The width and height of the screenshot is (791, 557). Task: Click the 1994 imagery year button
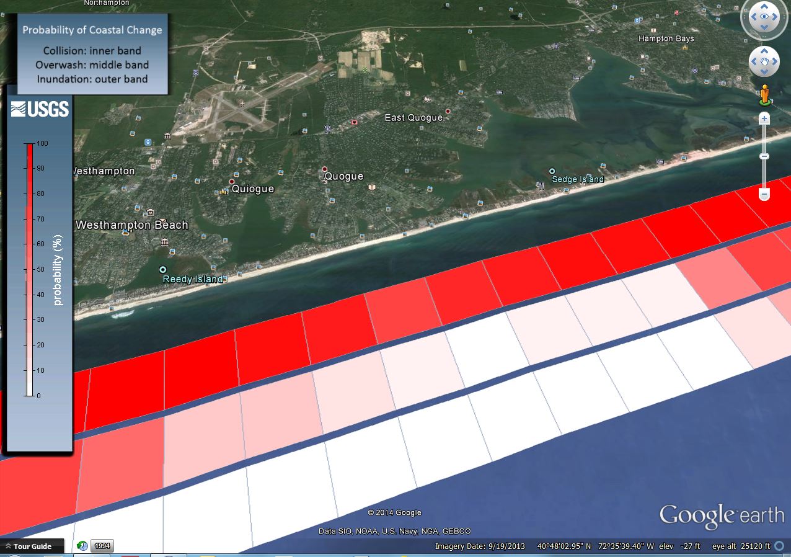click(x=102, y=546)
